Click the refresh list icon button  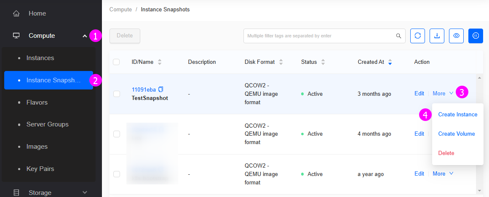coord(417,36)
